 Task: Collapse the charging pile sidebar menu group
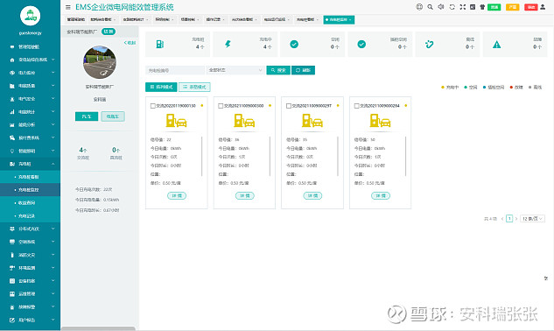click(30, 164)
